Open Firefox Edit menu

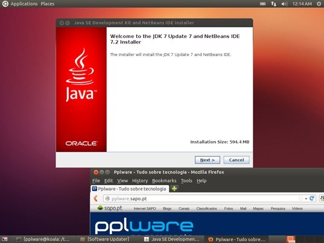[109, 181]
